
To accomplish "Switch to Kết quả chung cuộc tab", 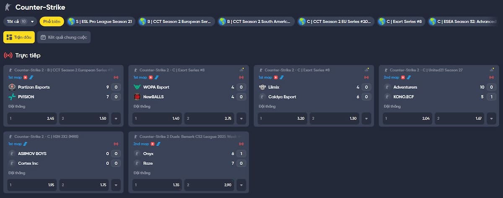I will coord(64,37).
